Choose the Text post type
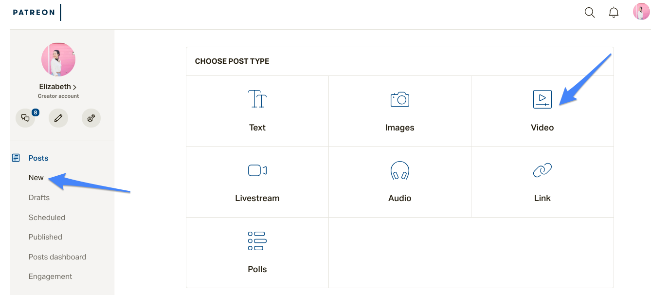The width and height of the screenshot is (651, 295). pos(257,111)
